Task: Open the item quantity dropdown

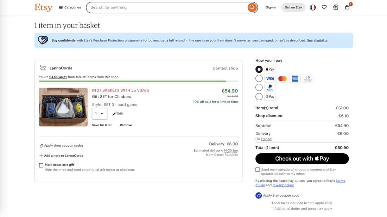Action: (100, 113)
